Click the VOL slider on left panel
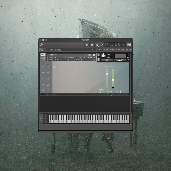Viewport: 171px width, 171px height. pos(48,67)
